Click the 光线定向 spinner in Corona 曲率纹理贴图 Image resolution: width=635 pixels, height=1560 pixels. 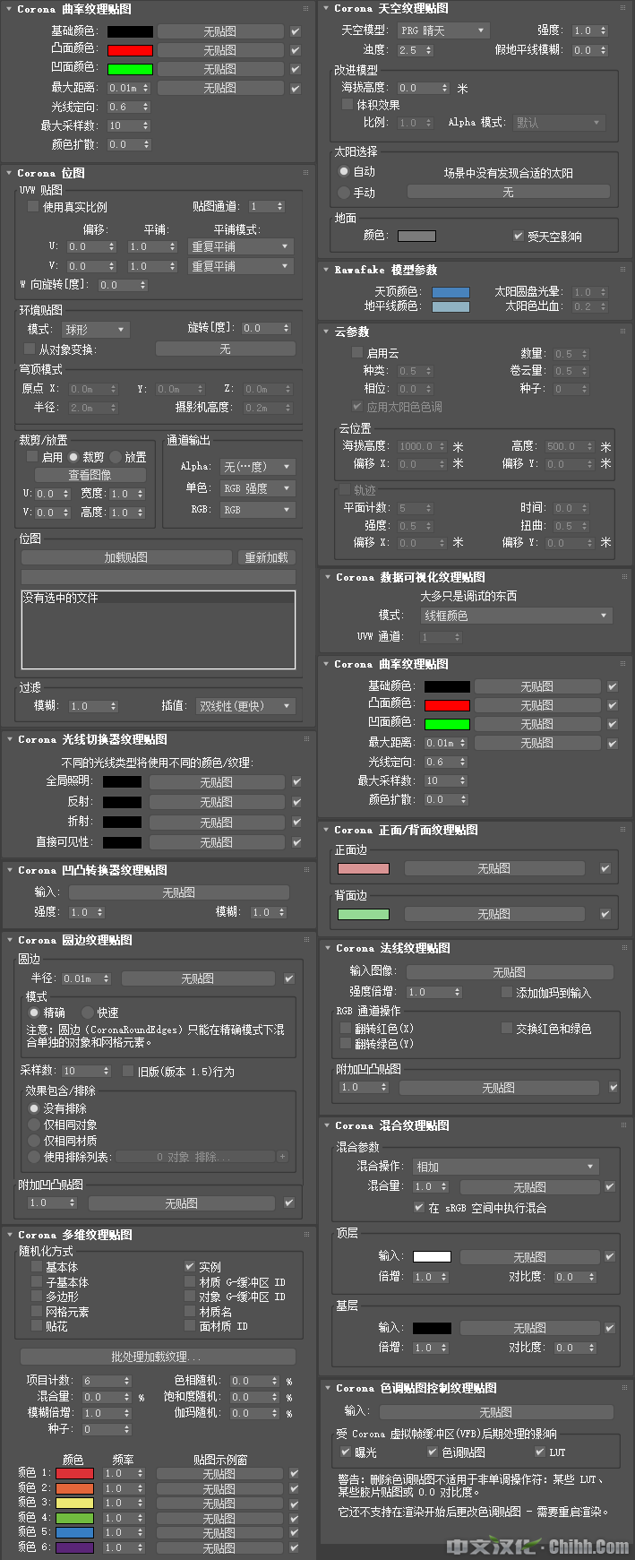click(x=144, y=107)
